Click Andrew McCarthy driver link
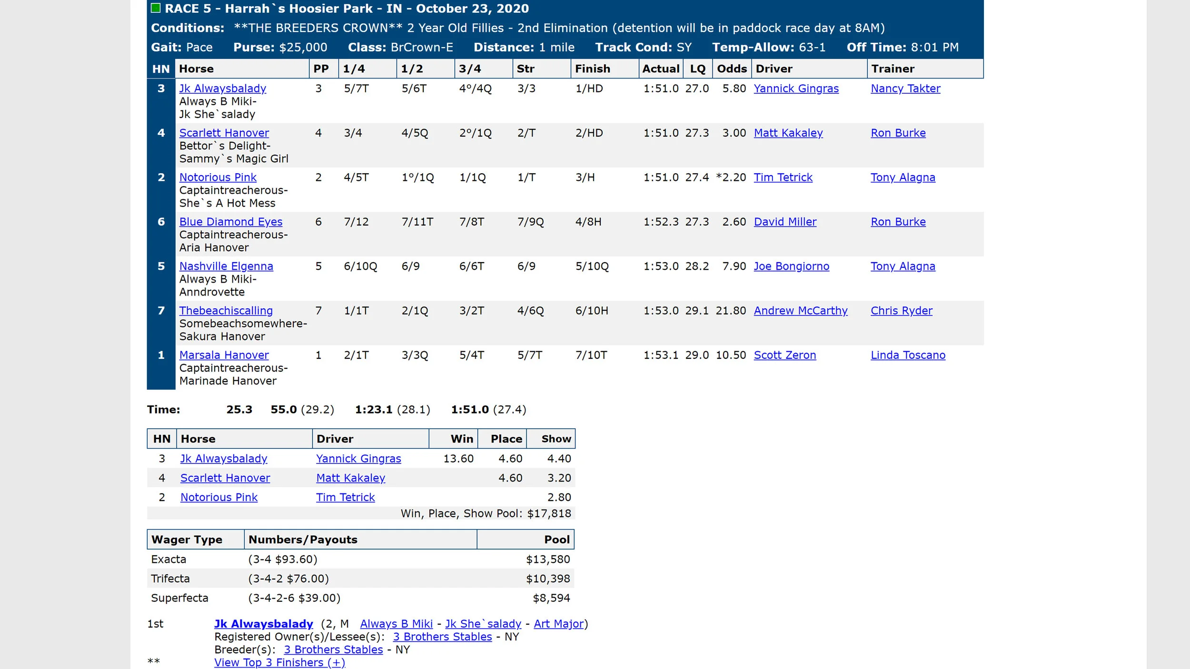1190x669 pixels. [801, 311]
